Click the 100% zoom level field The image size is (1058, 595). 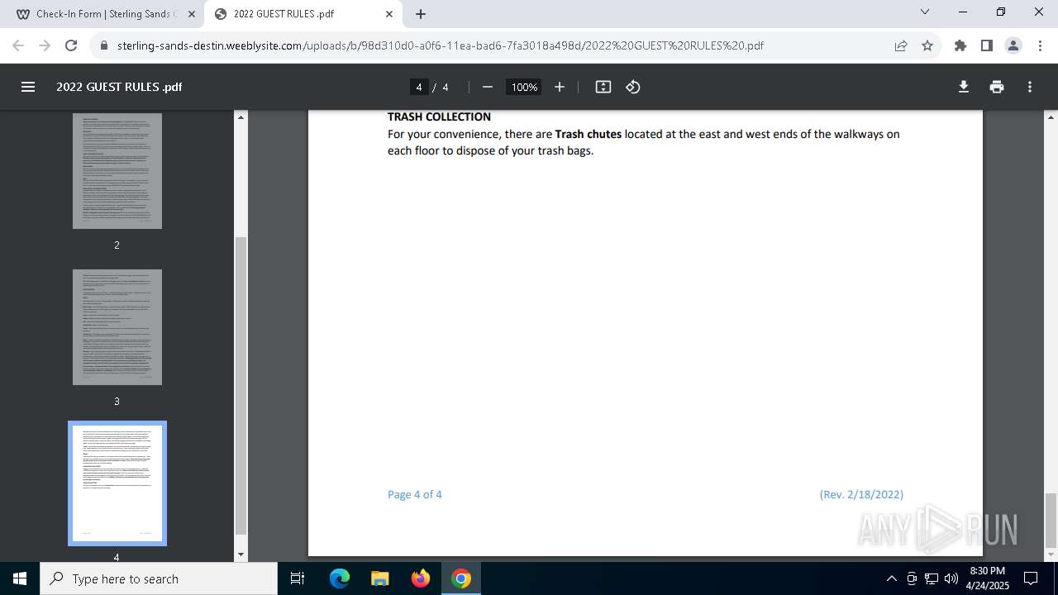(524, 87)
